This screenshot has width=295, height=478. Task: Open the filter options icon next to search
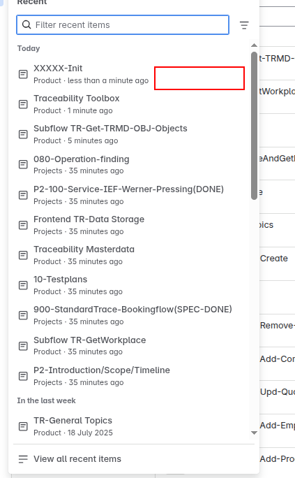tap(244, 25)
